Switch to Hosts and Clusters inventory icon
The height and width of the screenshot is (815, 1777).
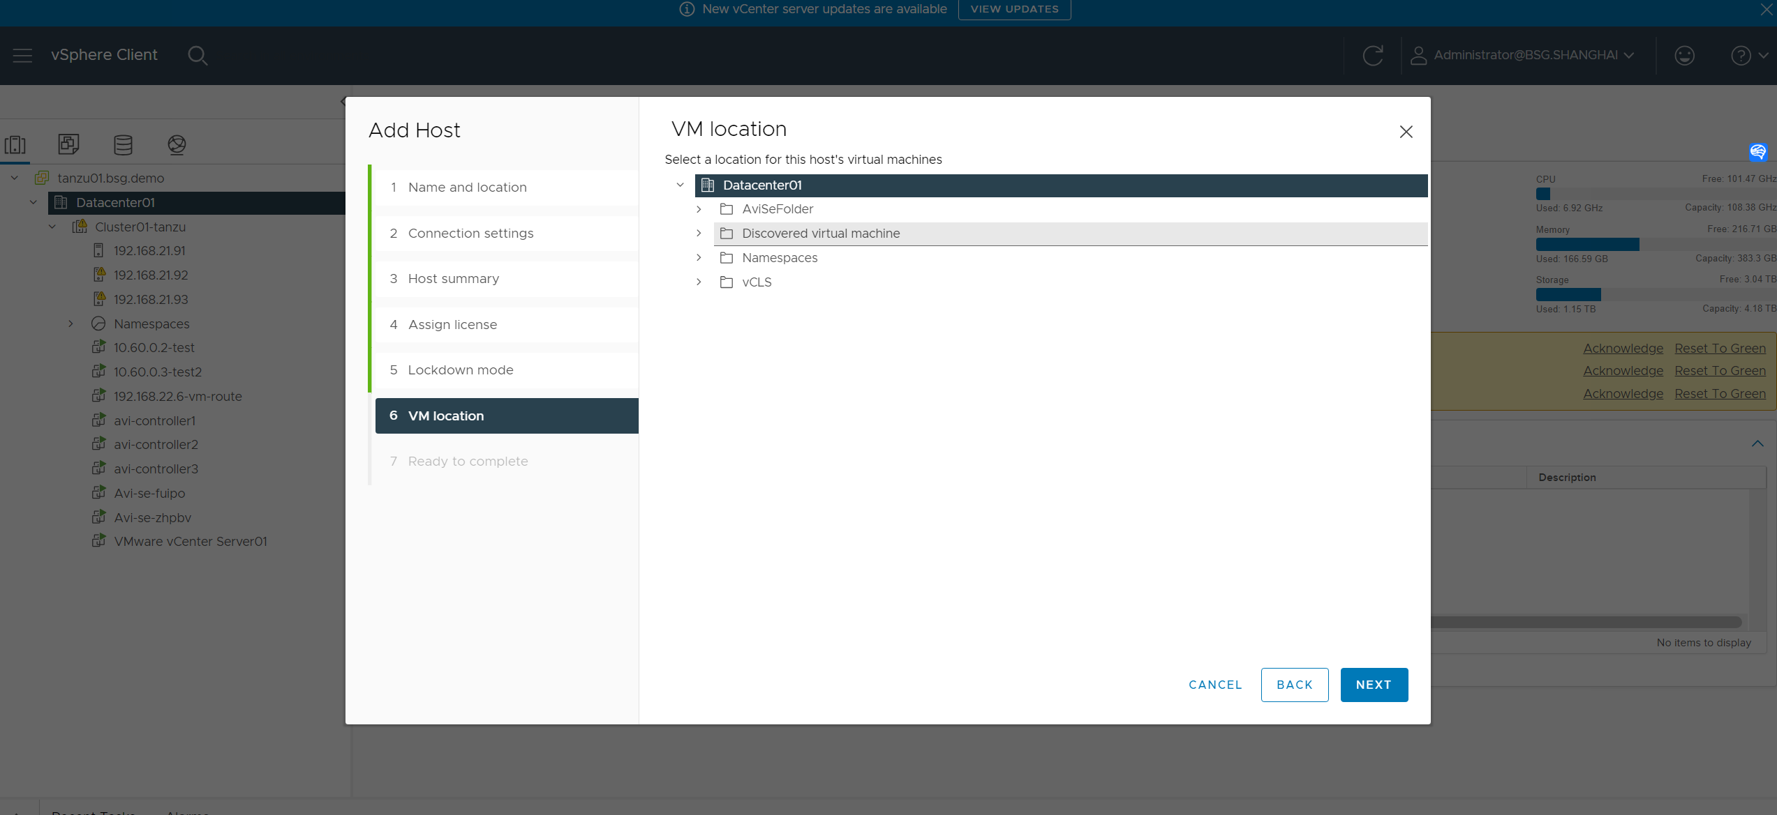[x=15, y=144]
